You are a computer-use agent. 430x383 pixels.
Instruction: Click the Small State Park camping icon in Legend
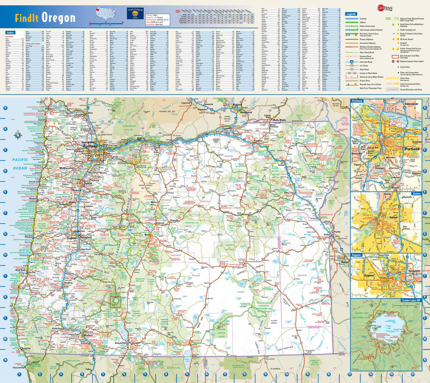coord(393,24)
